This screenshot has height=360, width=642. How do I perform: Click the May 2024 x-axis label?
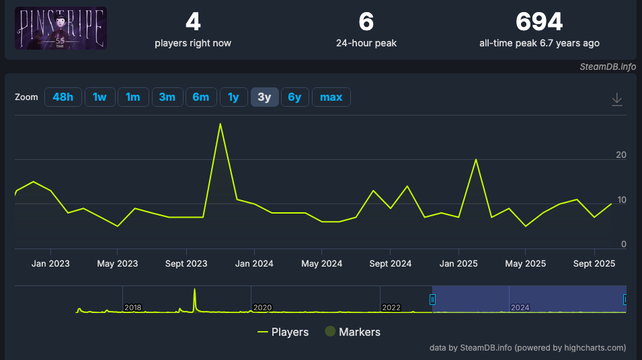322,263
